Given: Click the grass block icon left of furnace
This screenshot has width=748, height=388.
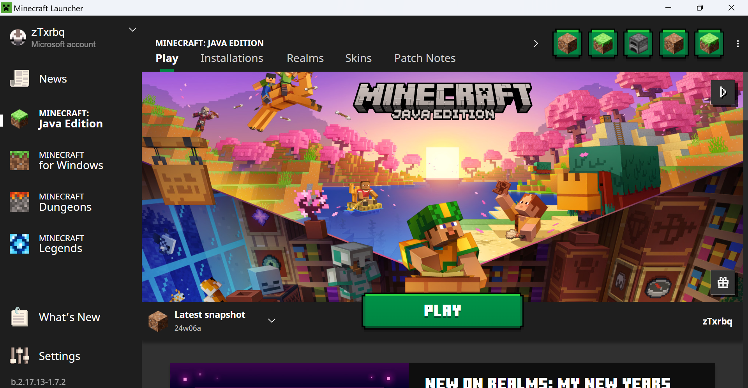Looking at the screenshot, I should click(x=603, y=44).
